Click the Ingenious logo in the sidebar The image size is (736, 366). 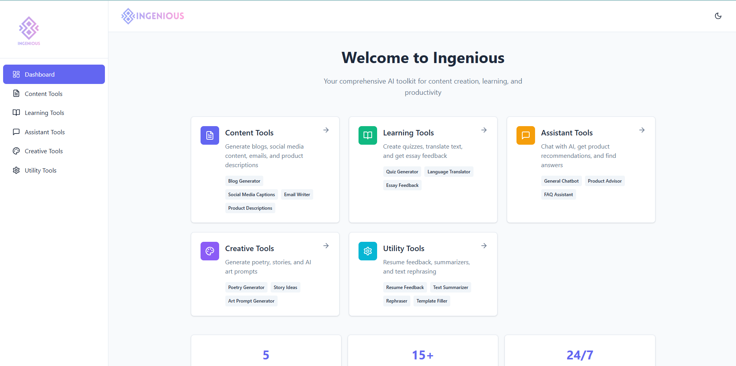pyautogui.click(x=28, y=31)
